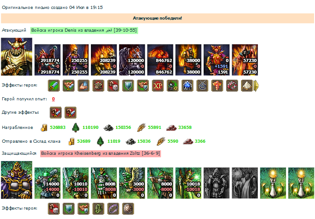The width and height of the screenshot is (315, 219).
Task: Click the attacker's golden hero portrait
Action: click(16, 57)
